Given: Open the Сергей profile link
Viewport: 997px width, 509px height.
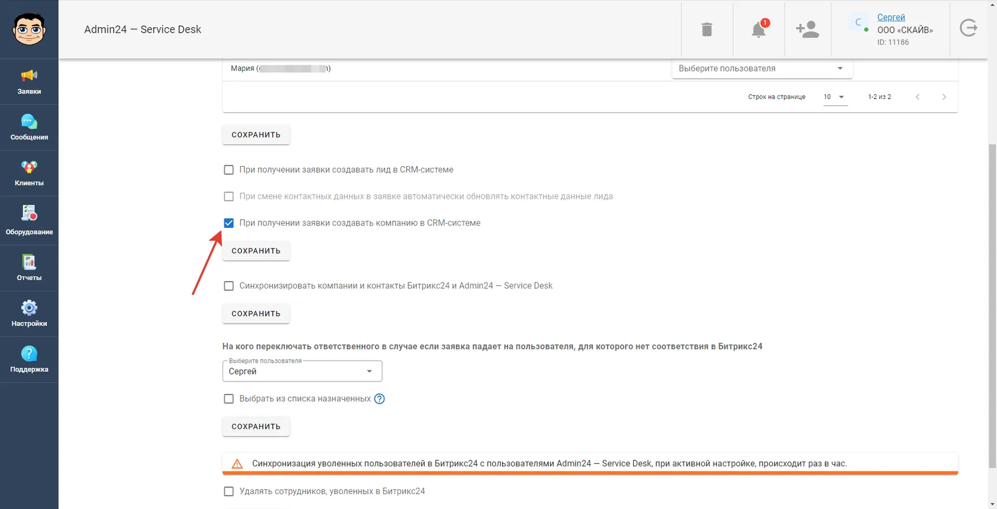Looking at the screenshot, I should pyautogui.click(x=891, y=17).
